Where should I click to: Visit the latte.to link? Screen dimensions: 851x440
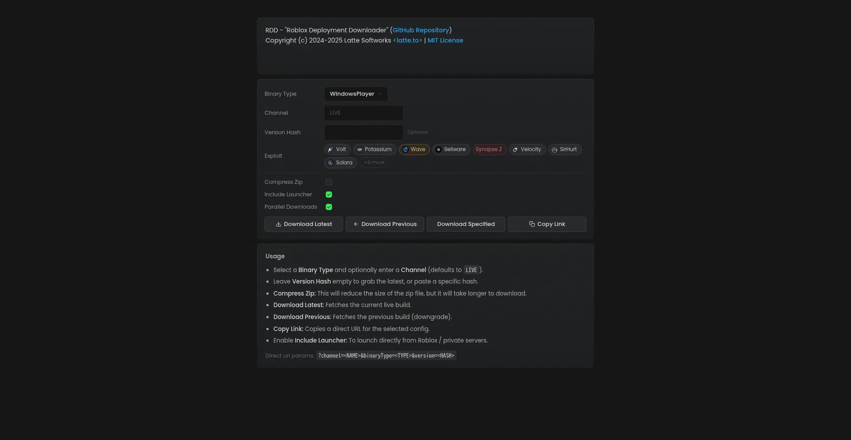tap(408, 40)
